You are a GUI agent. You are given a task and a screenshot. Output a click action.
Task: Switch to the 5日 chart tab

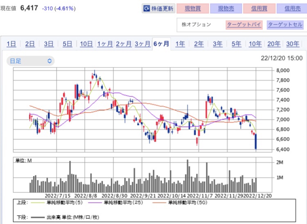pos(68,44)
